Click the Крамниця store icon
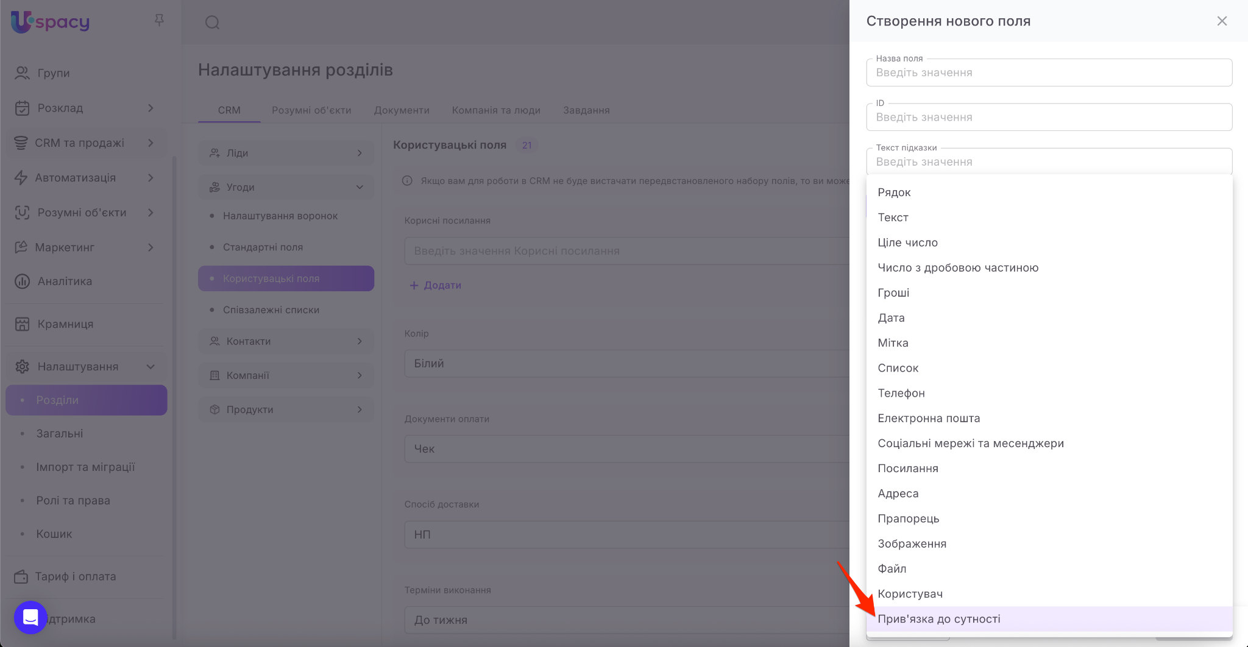The width and height of the screenshot is (1248, 647). coord(22,324)
